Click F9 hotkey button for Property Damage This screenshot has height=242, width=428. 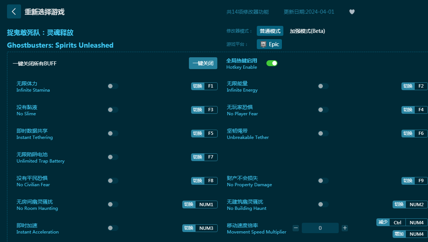[414, 181]
